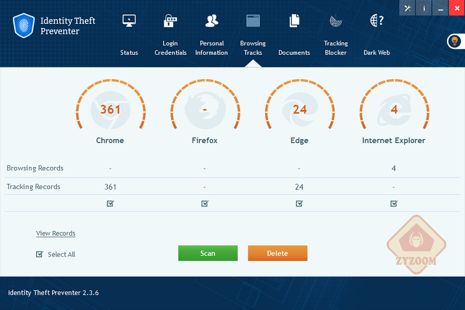Click the Chrome gauge showing 361
Image resolution: width=465 pixels, height=310 pixels.
coord(110,105)
